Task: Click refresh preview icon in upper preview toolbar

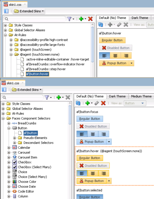Action: pos(100,24)
